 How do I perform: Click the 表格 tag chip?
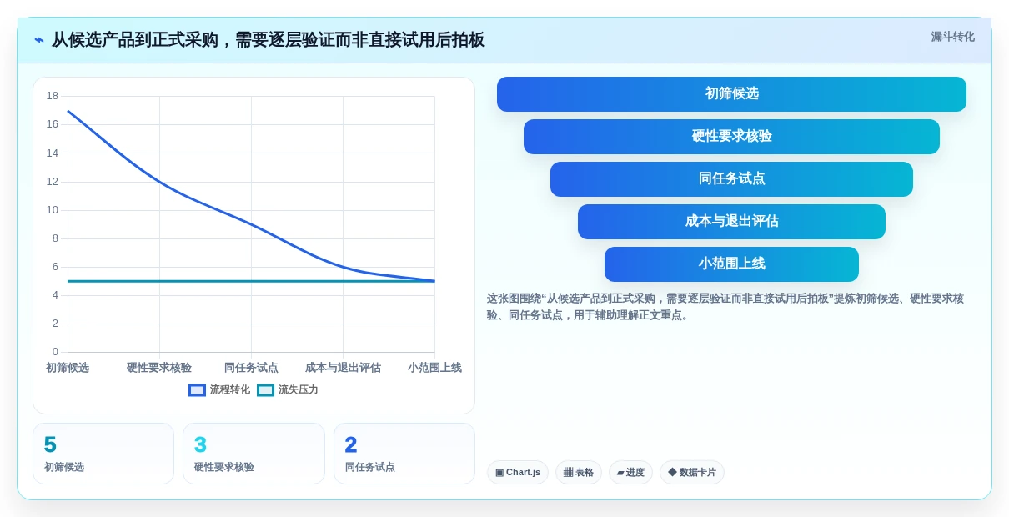pos(579,472)
